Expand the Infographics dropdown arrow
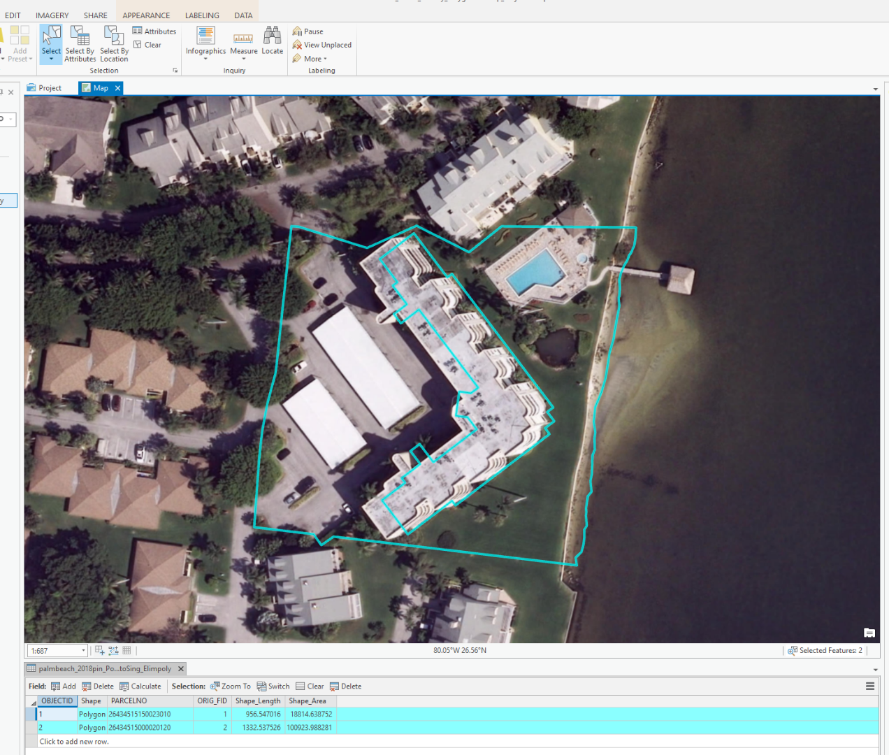The height and width of the screenshot is (755, 889). 205,59
